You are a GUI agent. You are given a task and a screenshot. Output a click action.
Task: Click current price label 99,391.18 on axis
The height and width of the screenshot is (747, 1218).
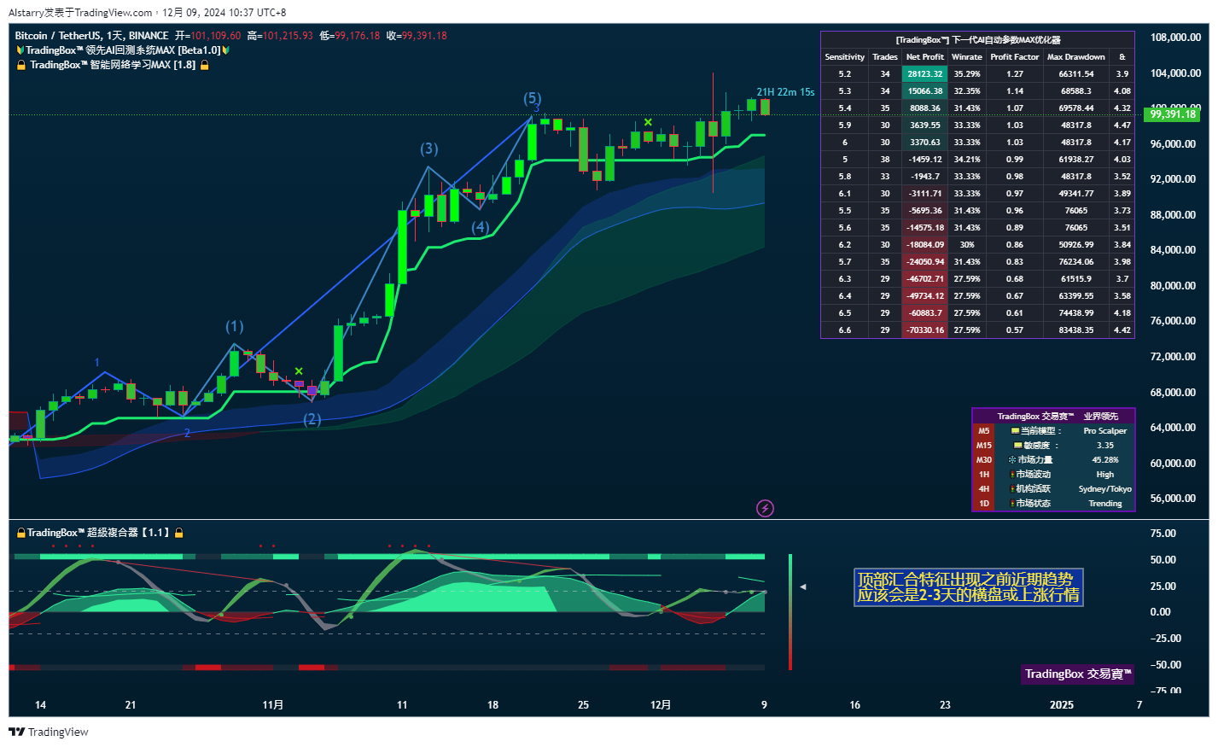(x=1173, y=114)
